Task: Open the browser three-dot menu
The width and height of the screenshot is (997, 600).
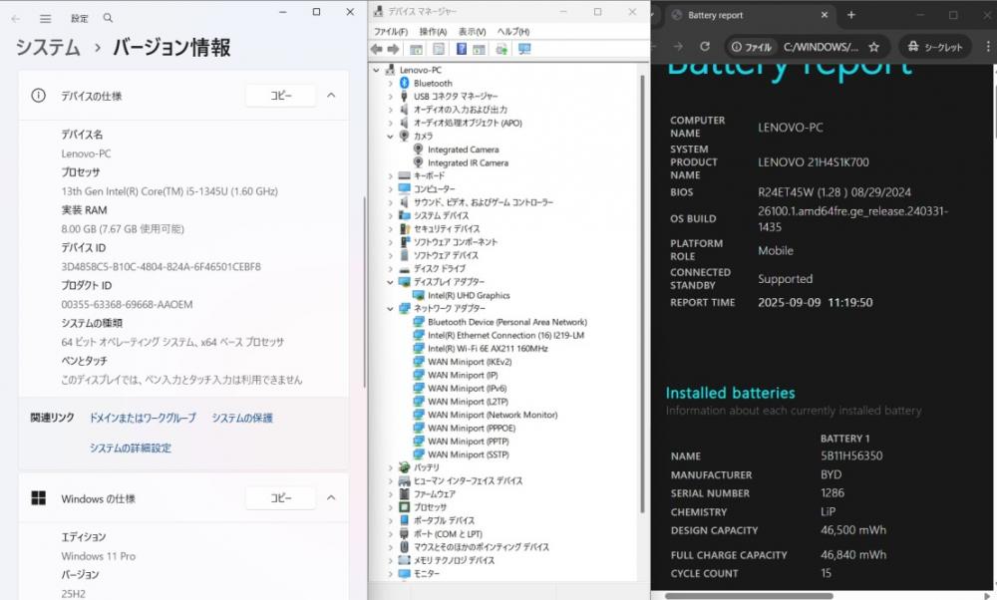Action: (987, 47)
